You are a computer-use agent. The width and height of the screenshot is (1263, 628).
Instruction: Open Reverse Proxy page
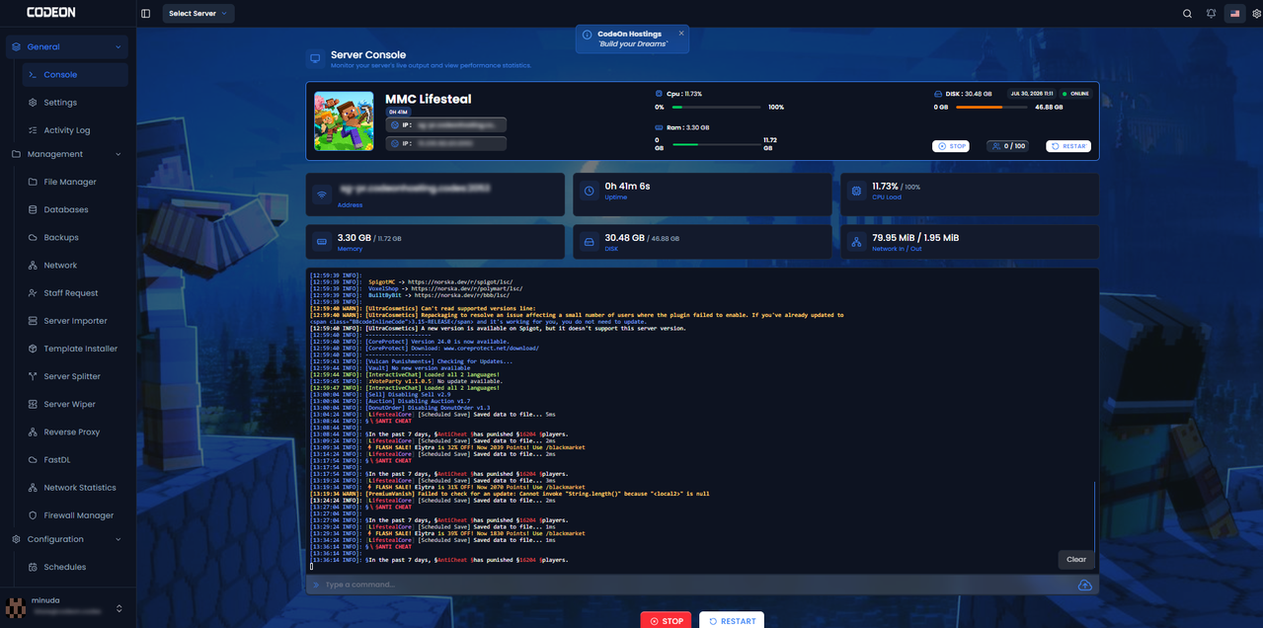pos(75,432)
